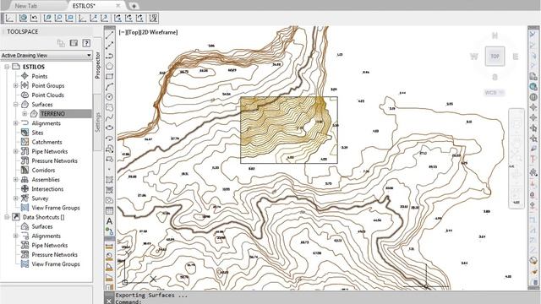The image size is (541, 304).
Task: Open the Settings vertical tab
Action: pos(97,122)
